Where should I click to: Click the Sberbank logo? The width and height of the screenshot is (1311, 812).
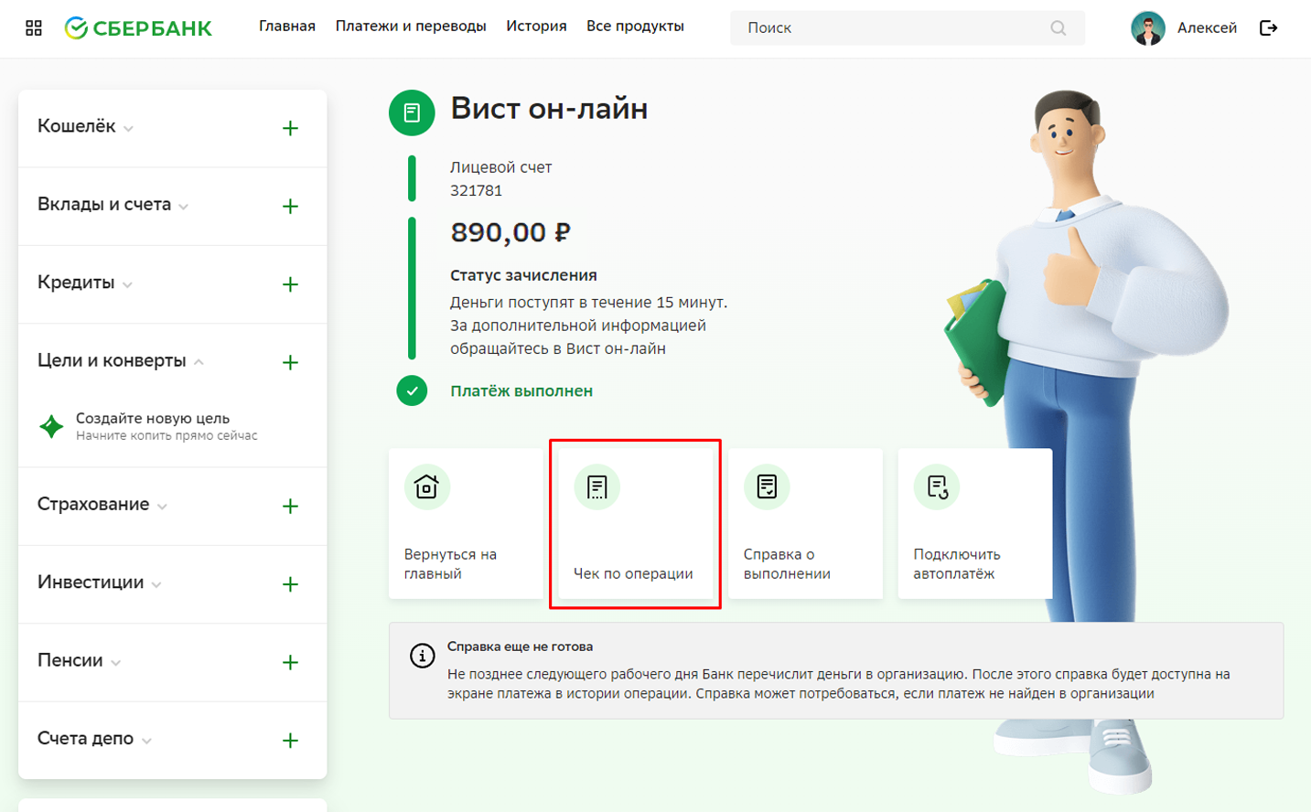(x=138, y=28)
